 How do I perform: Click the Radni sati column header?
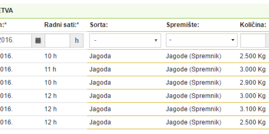(62, 25)
